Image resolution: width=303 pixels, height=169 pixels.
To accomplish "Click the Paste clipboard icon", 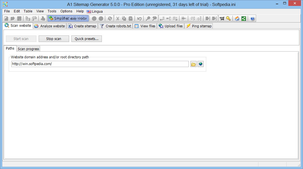I will pos(131,19).
